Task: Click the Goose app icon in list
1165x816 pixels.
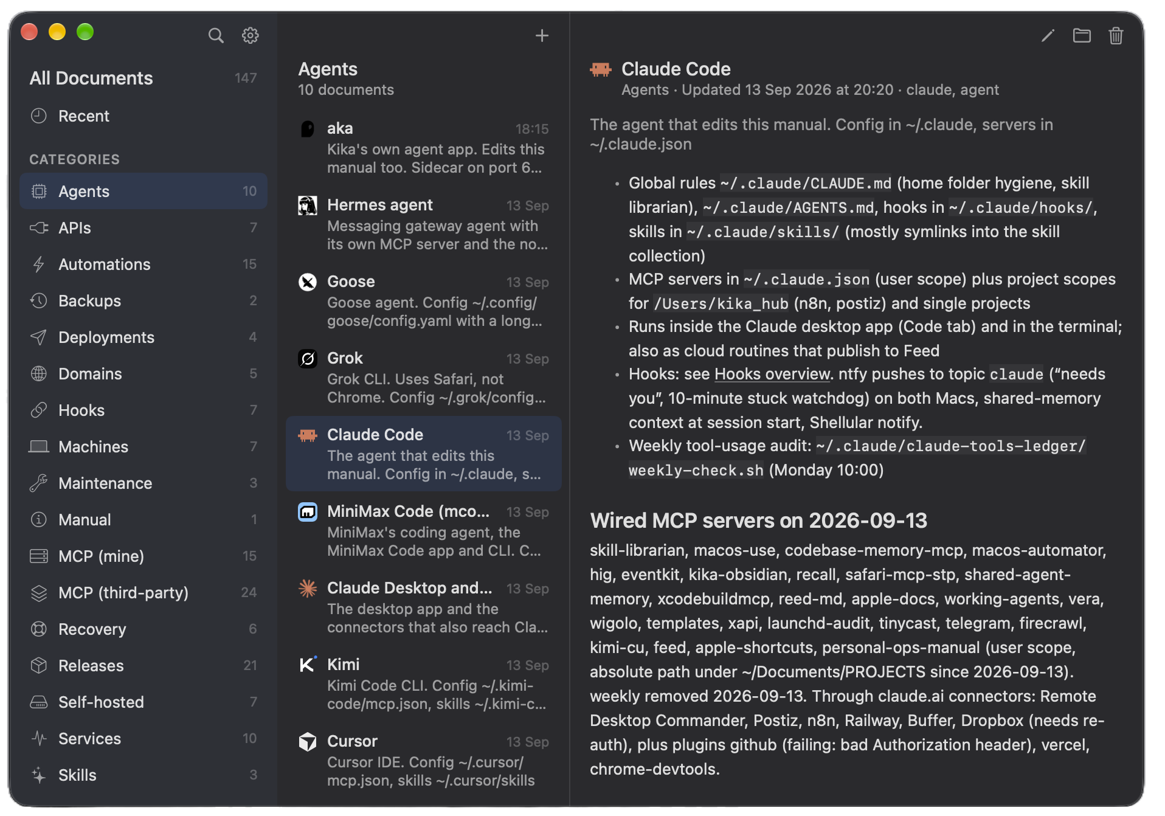Action: click(308, 282)
